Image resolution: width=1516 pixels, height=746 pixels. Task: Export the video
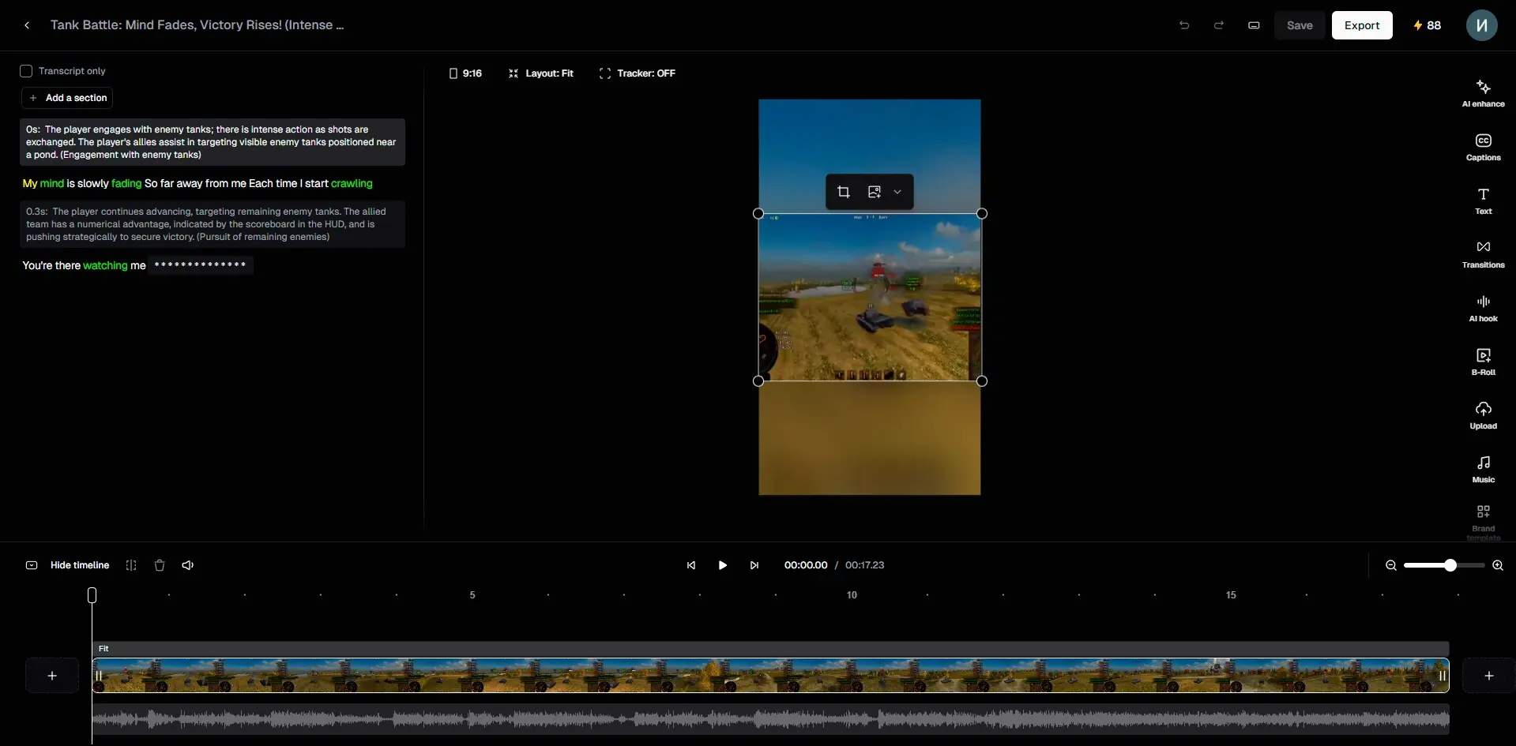(1362, 25)
